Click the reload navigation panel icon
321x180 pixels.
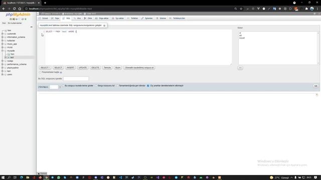coord(26,19)
